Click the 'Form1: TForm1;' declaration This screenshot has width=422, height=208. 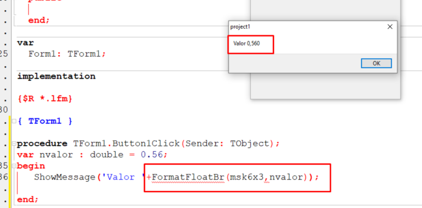pos(68,54)
